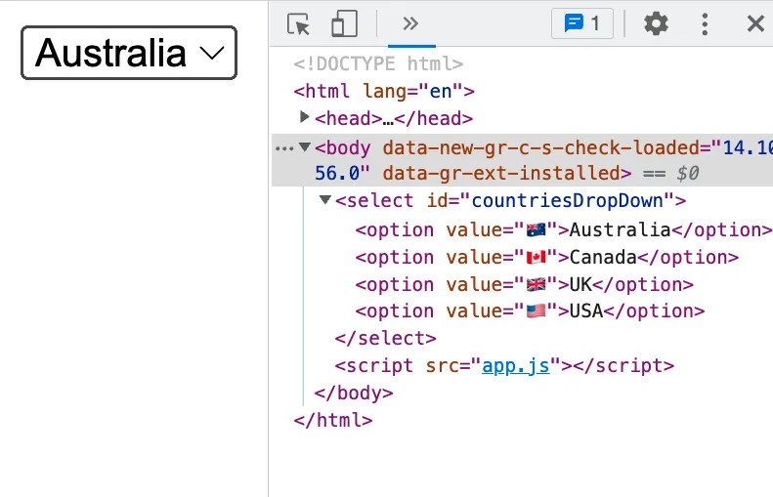Select the Australia option element row
The width and height of the screenshot is (773, 497).
(564, 230)
